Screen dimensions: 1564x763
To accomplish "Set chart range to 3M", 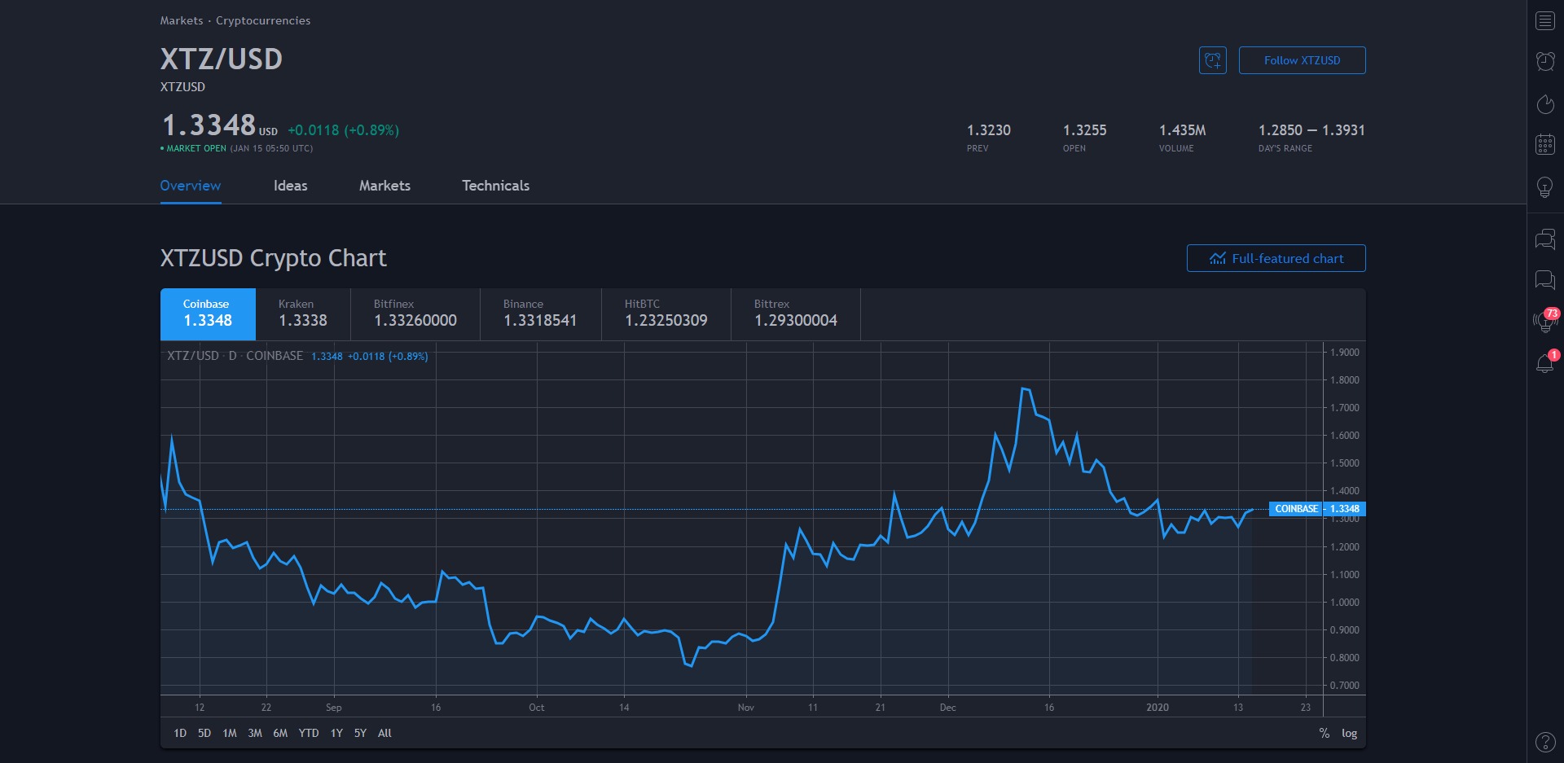I will pos(255,733).
